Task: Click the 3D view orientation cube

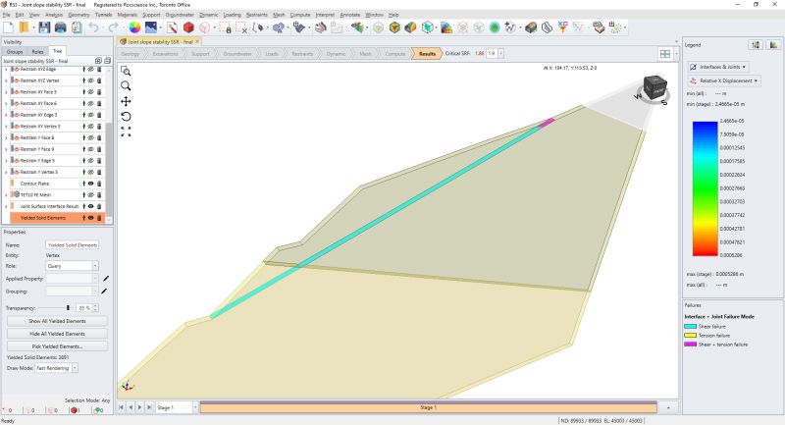Action: coord(654,87)
